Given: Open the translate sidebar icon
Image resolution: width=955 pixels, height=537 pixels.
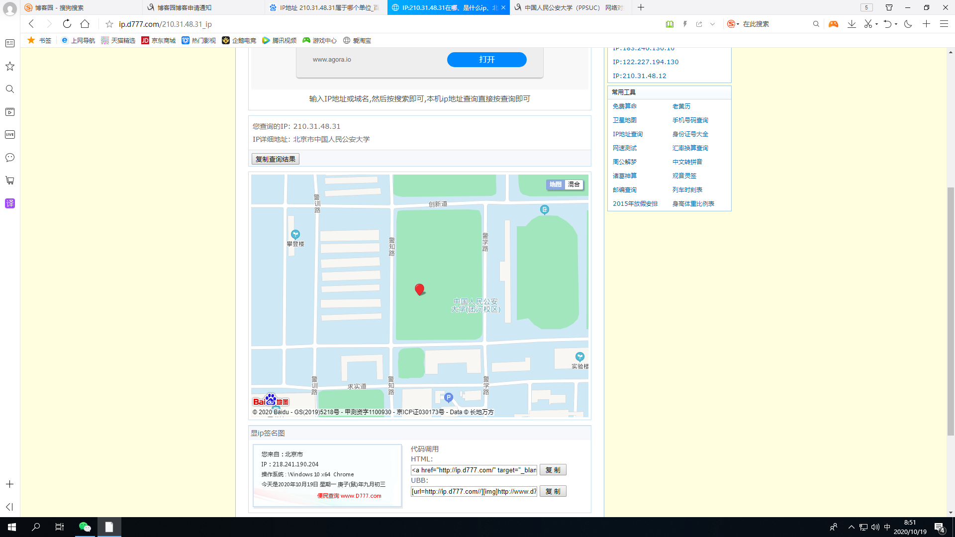Looking at the screenshot, I should click(10, 203).
